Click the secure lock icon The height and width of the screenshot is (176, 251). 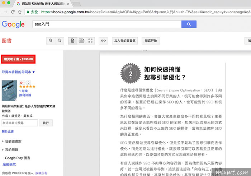pyautogui.click(x=28, y=12)
